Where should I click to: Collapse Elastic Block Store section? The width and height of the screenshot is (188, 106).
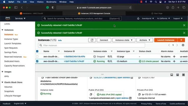point(2,82)
